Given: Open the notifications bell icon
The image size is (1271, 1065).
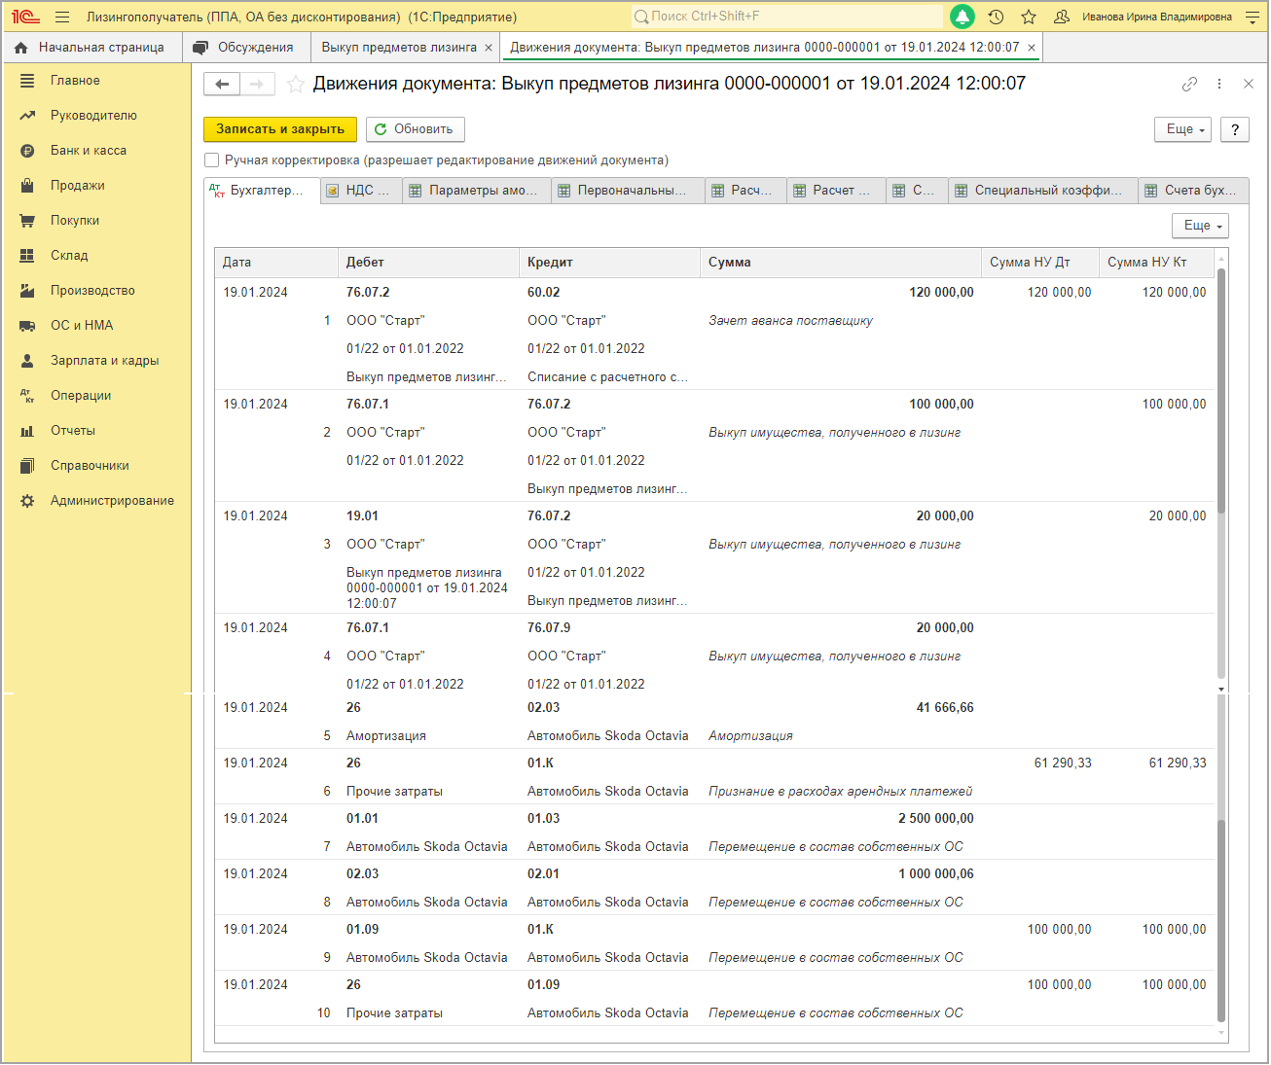Looking at the screenshot, I should point(962,17).
